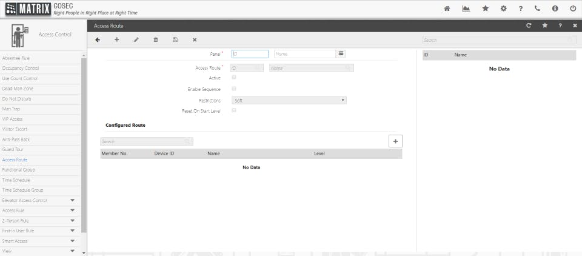Expand the View menu
This screenshot has width=582, height=256.
click(72, 251)
